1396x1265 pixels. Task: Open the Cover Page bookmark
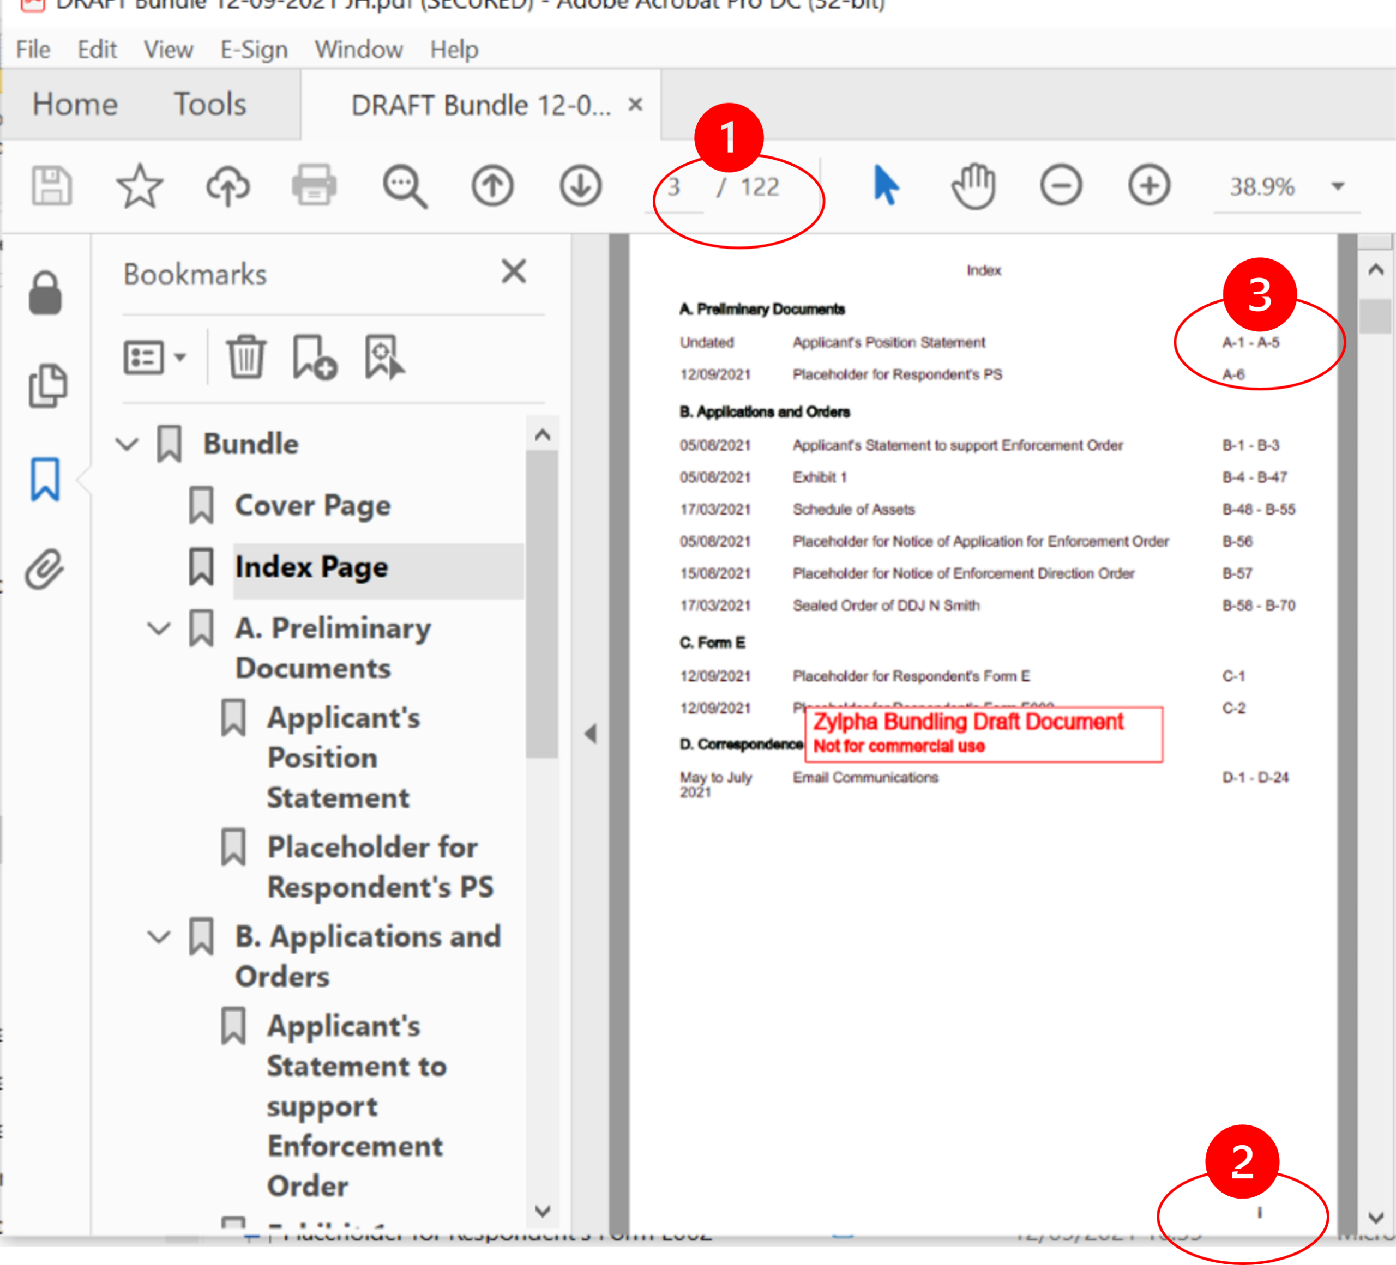pos(312,505)
